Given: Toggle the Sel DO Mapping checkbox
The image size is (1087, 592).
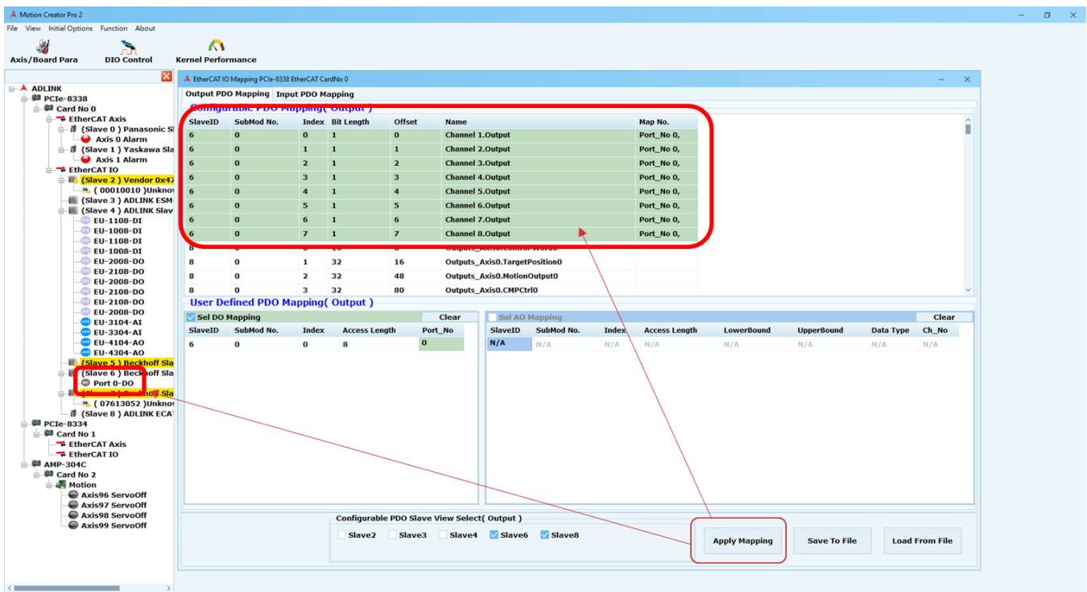Looking at the screenshot, I should (x=190, y=317).
